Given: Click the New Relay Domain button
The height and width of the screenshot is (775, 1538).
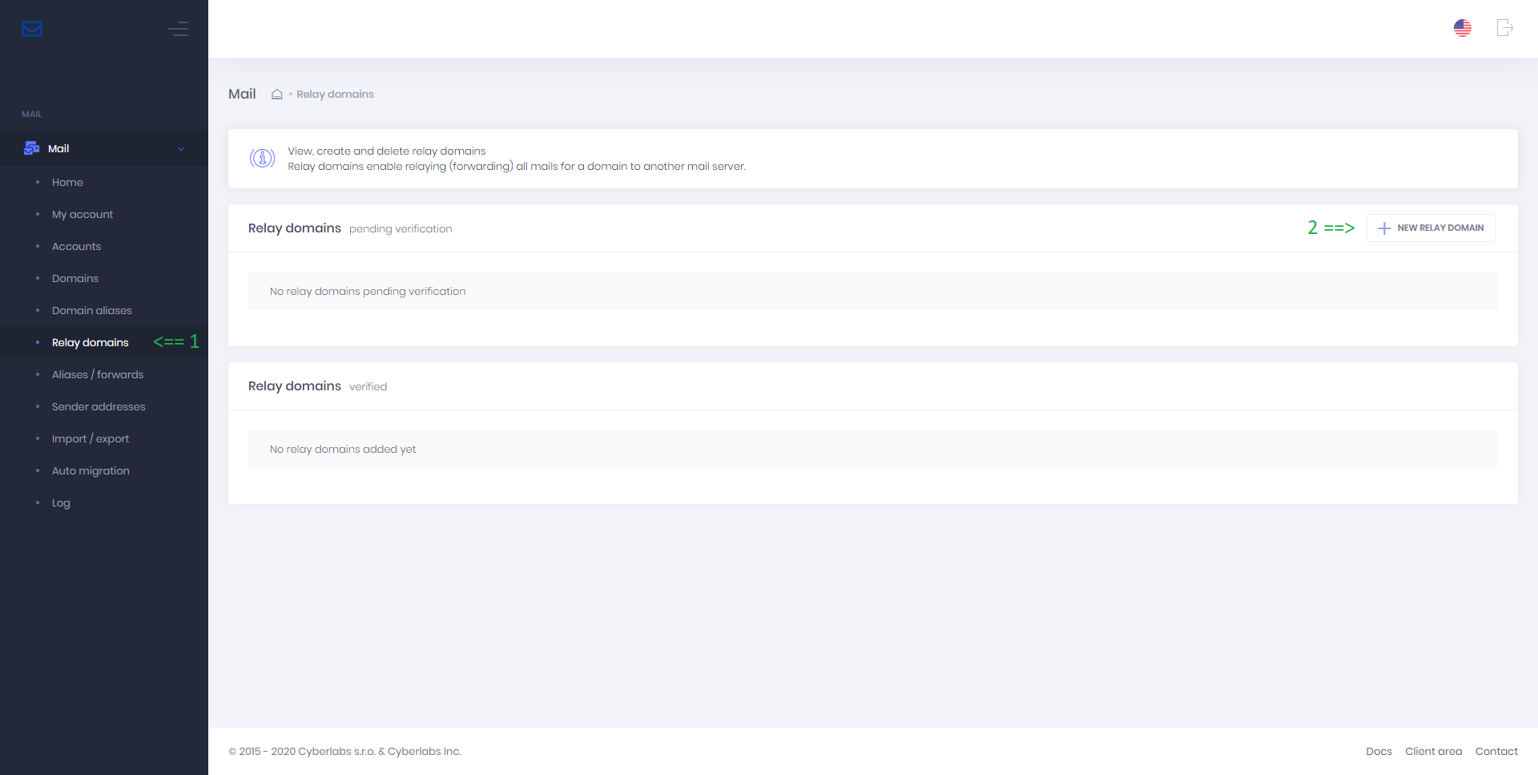Looking at the screenshot, I should coord(1431,228).
